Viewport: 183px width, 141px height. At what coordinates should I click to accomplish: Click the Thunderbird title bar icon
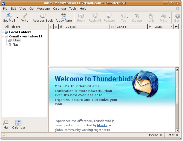(x=4, y=3)
